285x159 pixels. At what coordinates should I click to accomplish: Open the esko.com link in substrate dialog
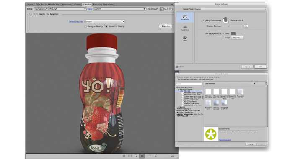point(225,140)
